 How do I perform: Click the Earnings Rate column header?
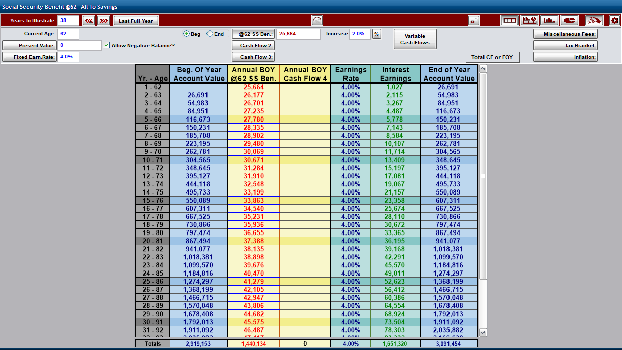point(351,74)
